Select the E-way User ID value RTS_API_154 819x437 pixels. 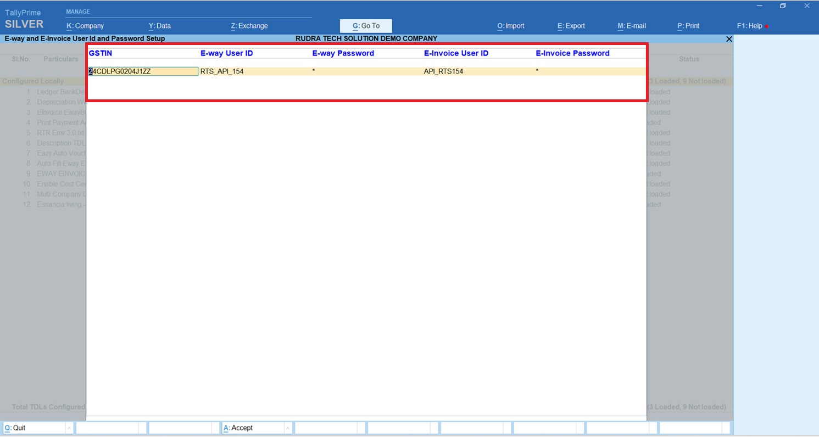(x=222, y=71)
